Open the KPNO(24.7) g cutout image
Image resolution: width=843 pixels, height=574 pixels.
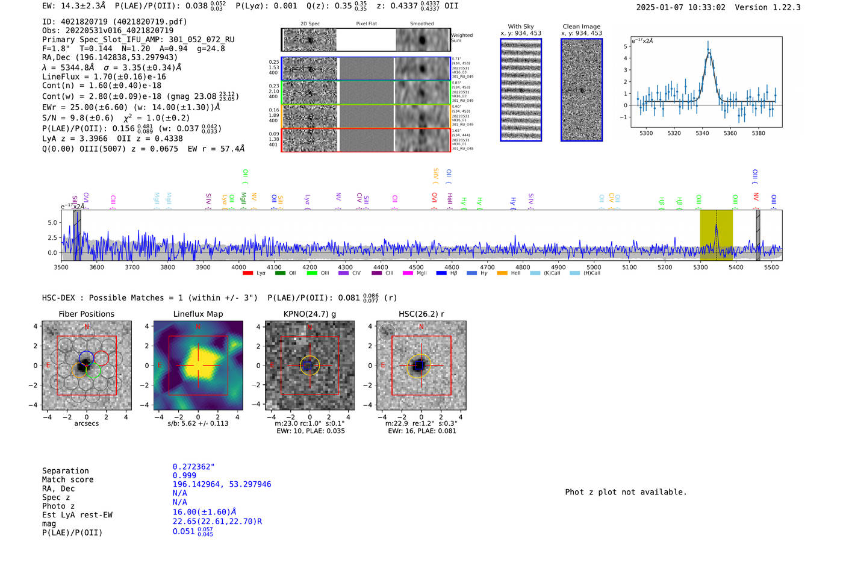point(310,366)
